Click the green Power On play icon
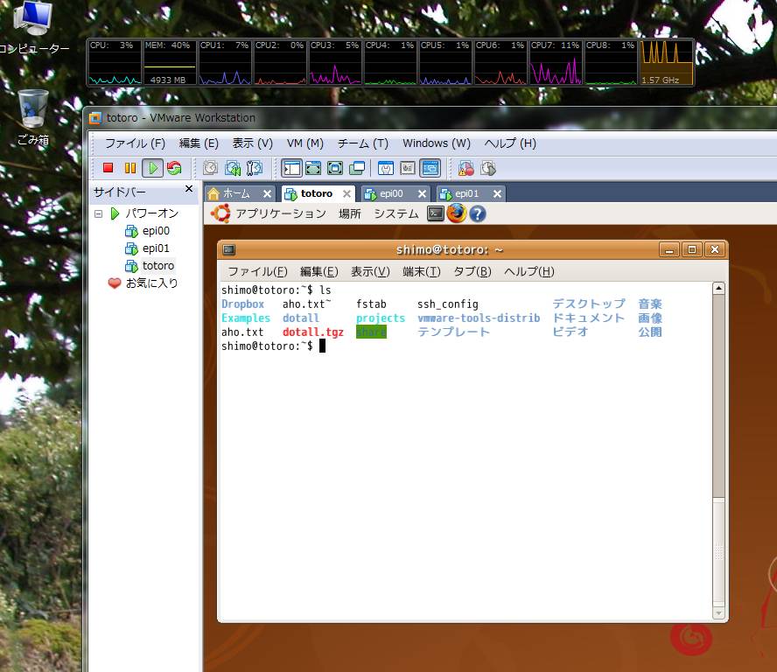This screenshot has height=672, width=777. pyautogui.click(x=152, y=168)
